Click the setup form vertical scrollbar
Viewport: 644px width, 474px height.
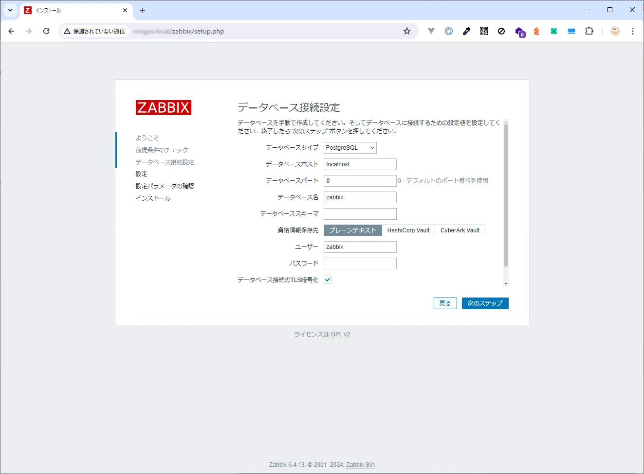click(x=506, y=194)
